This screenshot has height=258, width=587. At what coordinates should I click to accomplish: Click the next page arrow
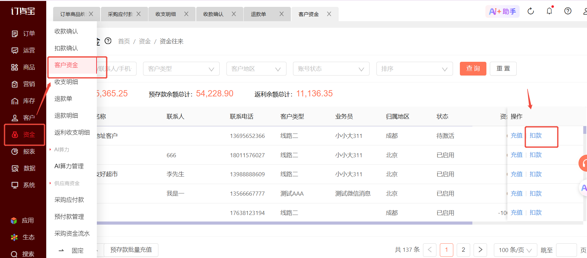[x=480, y=250]
